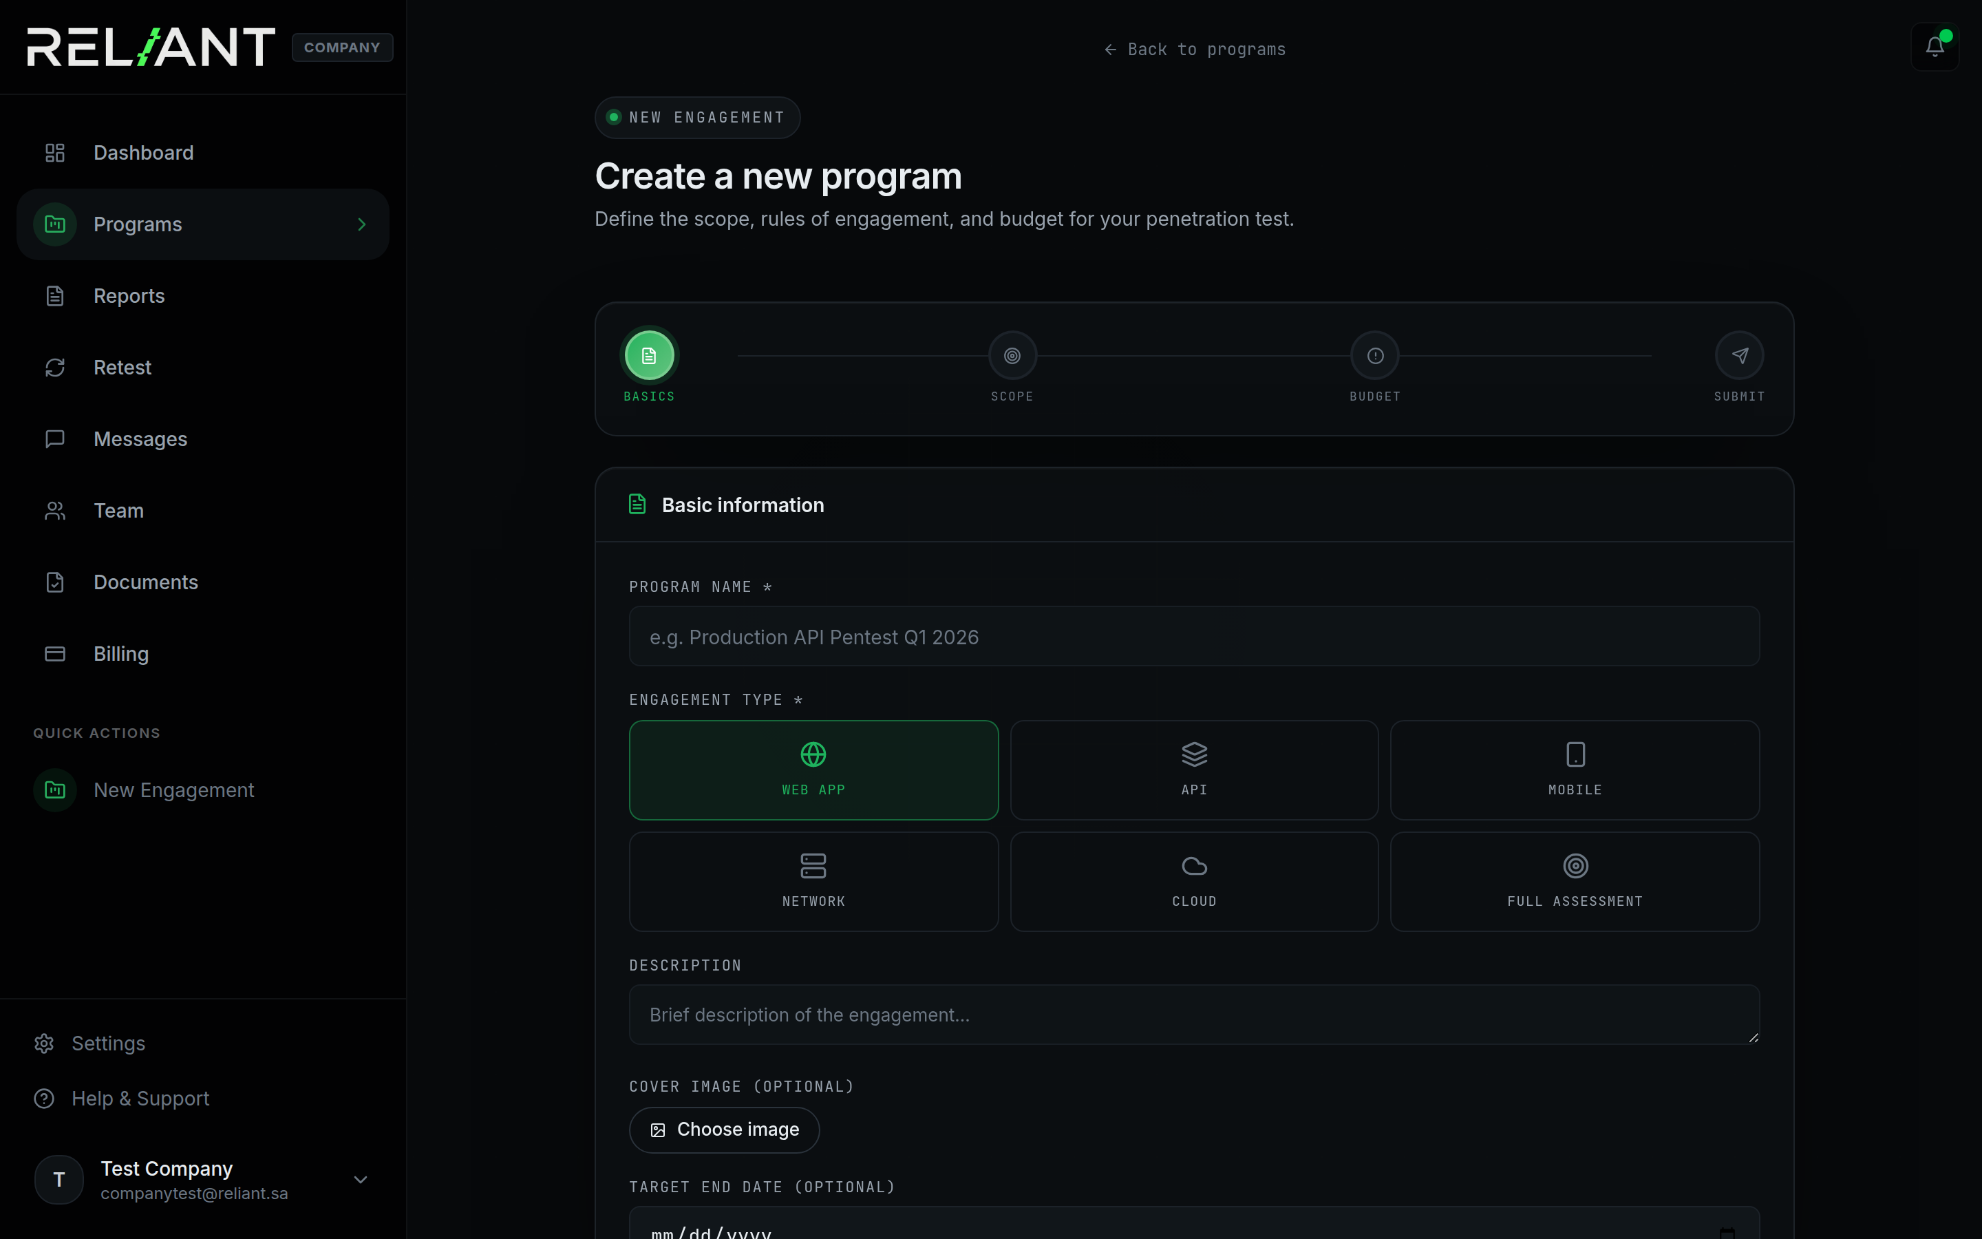Click the Submit step paper-plane icon
Screen dimensions: 1982x1239
click(x=1740, y=356)
